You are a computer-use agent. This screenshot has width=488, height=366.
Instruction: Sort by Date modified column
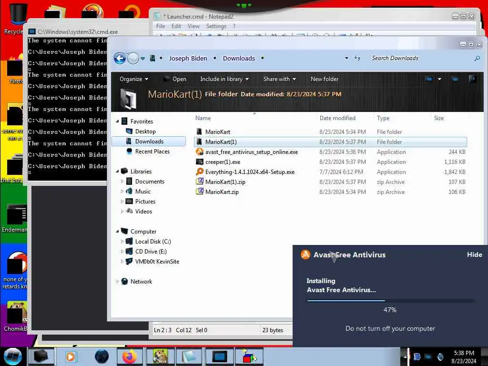pos(337,118)
